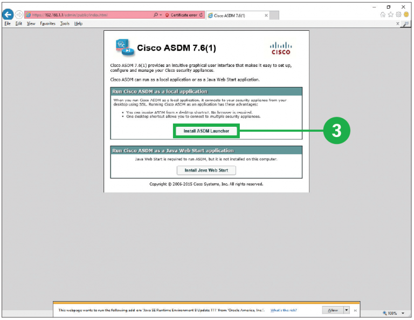Image resolution: width=414 pixels, height=320 pixels.
Task: Open the search dropdown arrow in address bar
Action: 161,15
